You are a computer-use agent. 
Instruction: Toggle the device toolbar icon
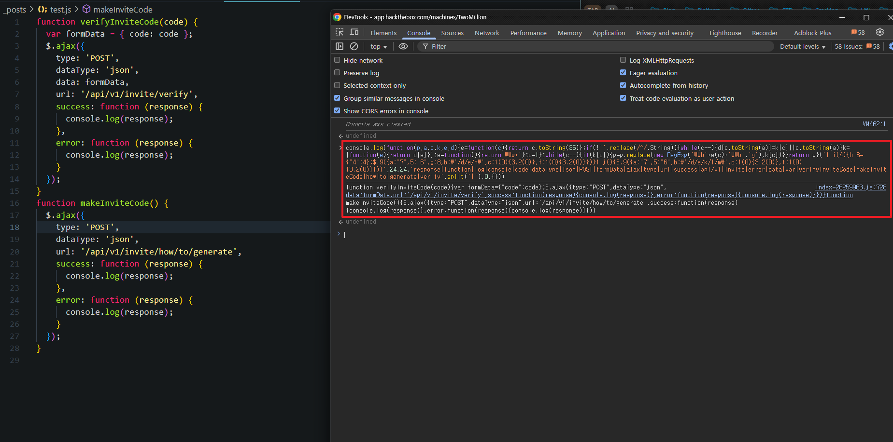354,32
